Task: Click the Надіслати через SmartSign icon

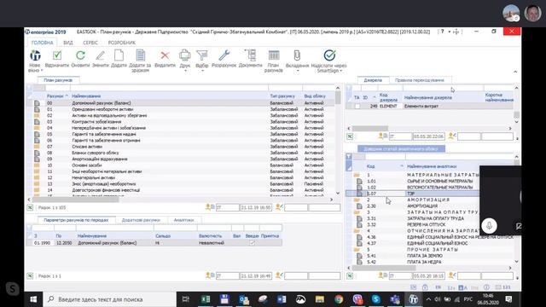Action: click(x=329, y=55)
